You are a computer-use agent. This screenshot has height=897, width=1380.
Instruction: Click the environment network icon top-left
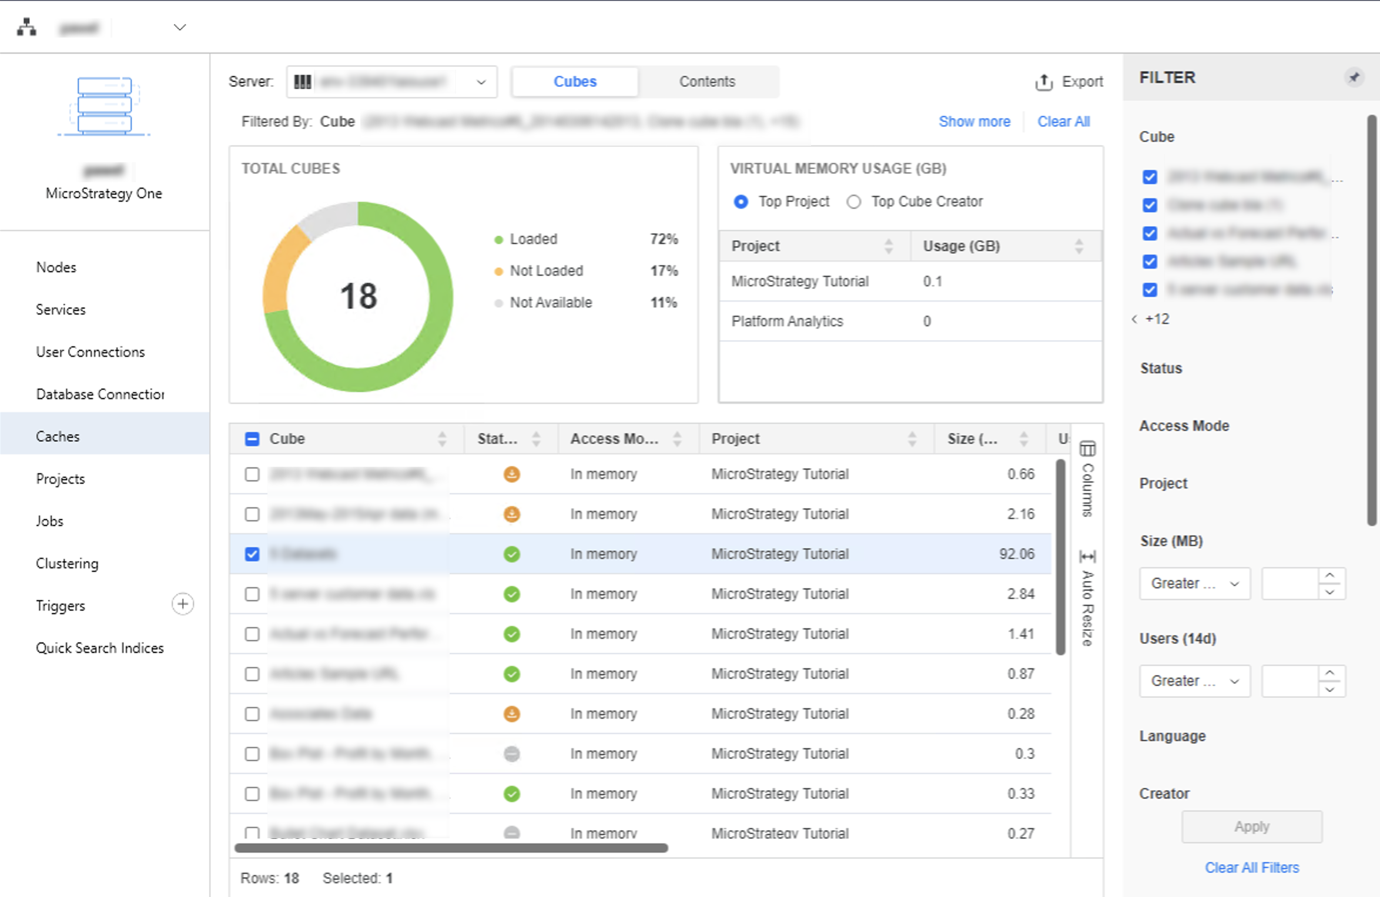pos(26,27)
